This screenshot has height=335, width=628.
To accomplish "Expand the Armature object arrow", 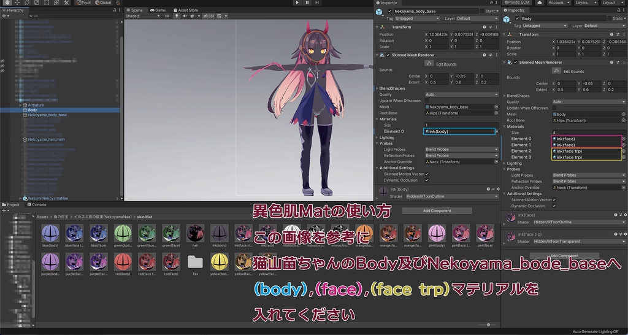I will coord(20,105).
